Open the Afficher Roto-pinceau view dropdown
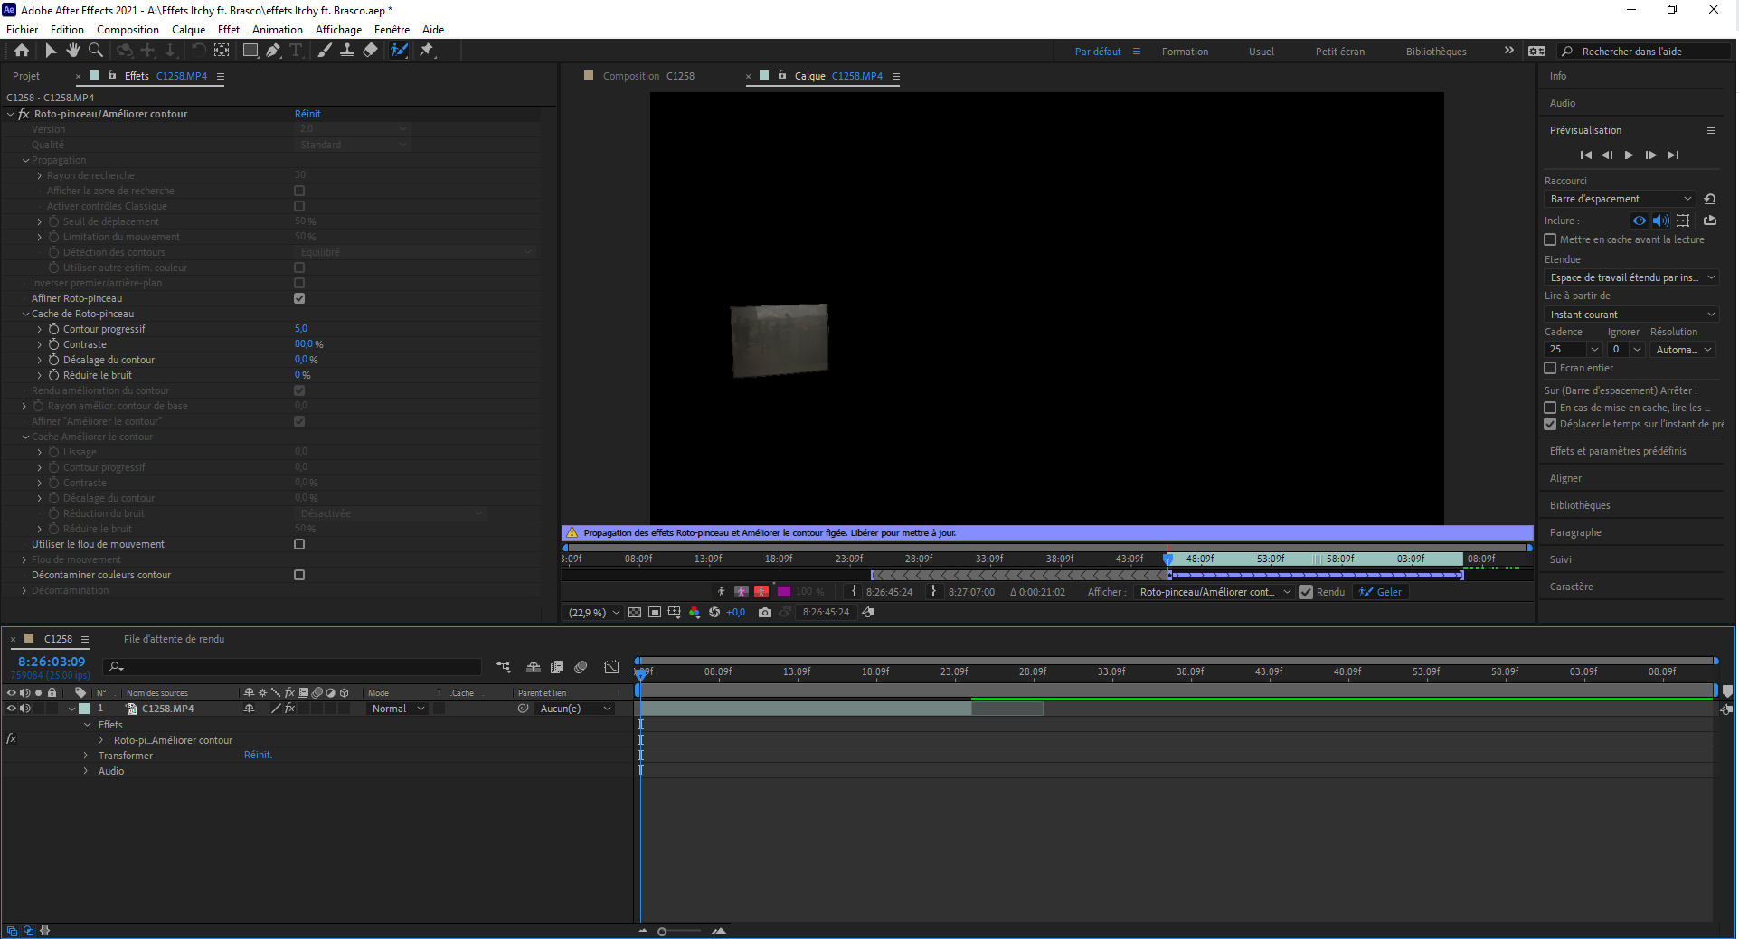The height and width of the screenshot is (939, 1739). point(1215,592)
